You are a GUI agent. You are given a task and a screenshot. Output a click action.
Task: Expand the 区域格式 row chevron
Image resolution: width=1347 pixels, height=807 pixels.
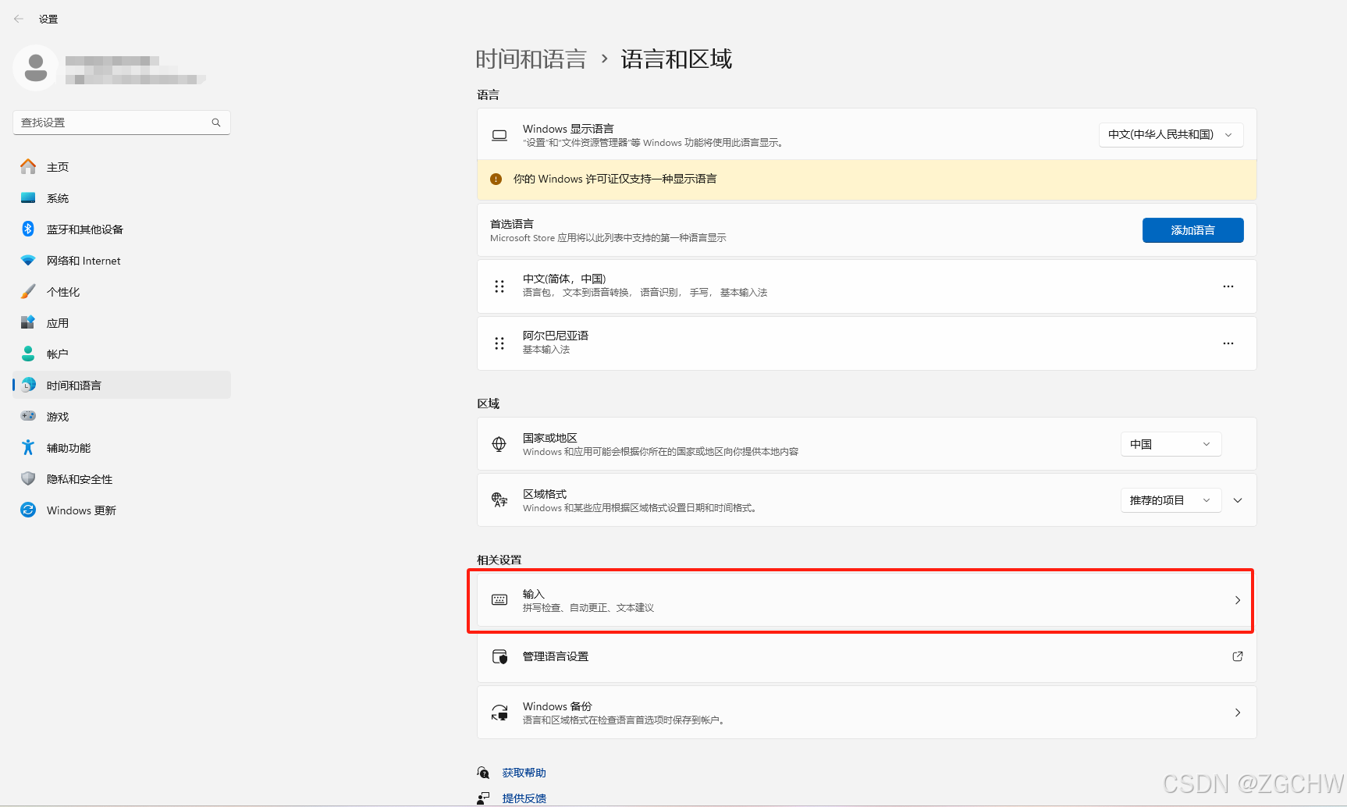[1238, 500]
